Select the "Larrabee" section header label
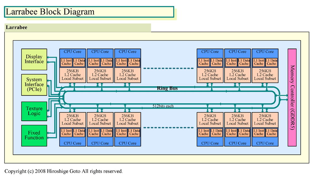315x183 pixels. click(16, 27)
